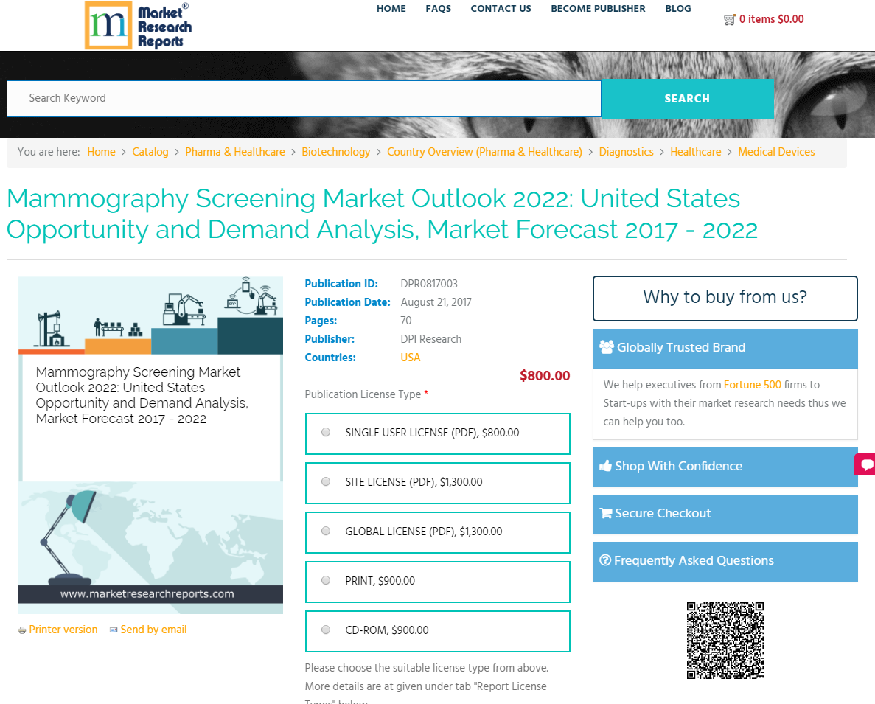Screen dimensions: 875x704
Task: Click the page count value 70
Action: pyautogui.click(x=405, y=321)
